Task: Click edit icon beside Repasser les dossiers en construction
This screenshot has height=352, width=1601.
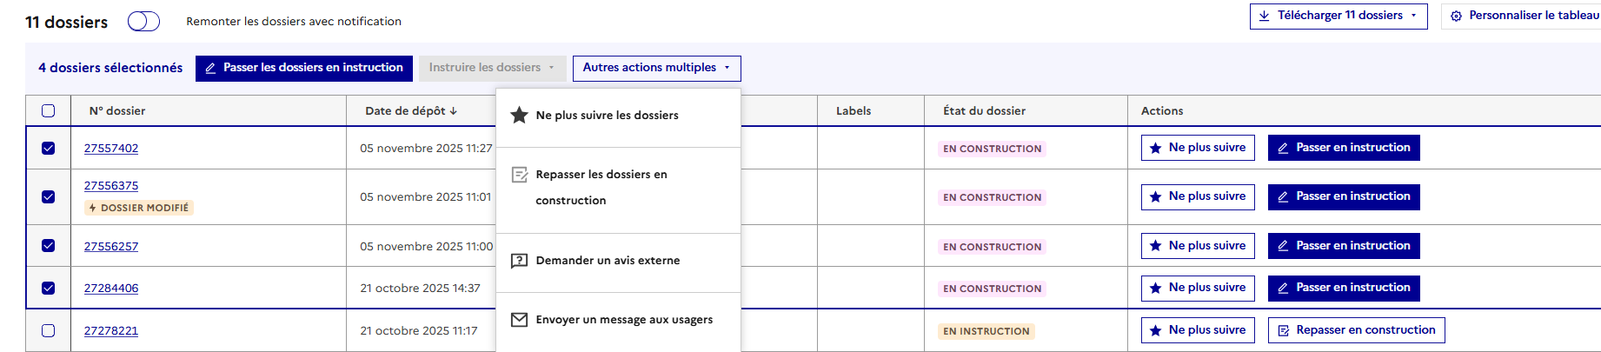Action: point(520,175)
